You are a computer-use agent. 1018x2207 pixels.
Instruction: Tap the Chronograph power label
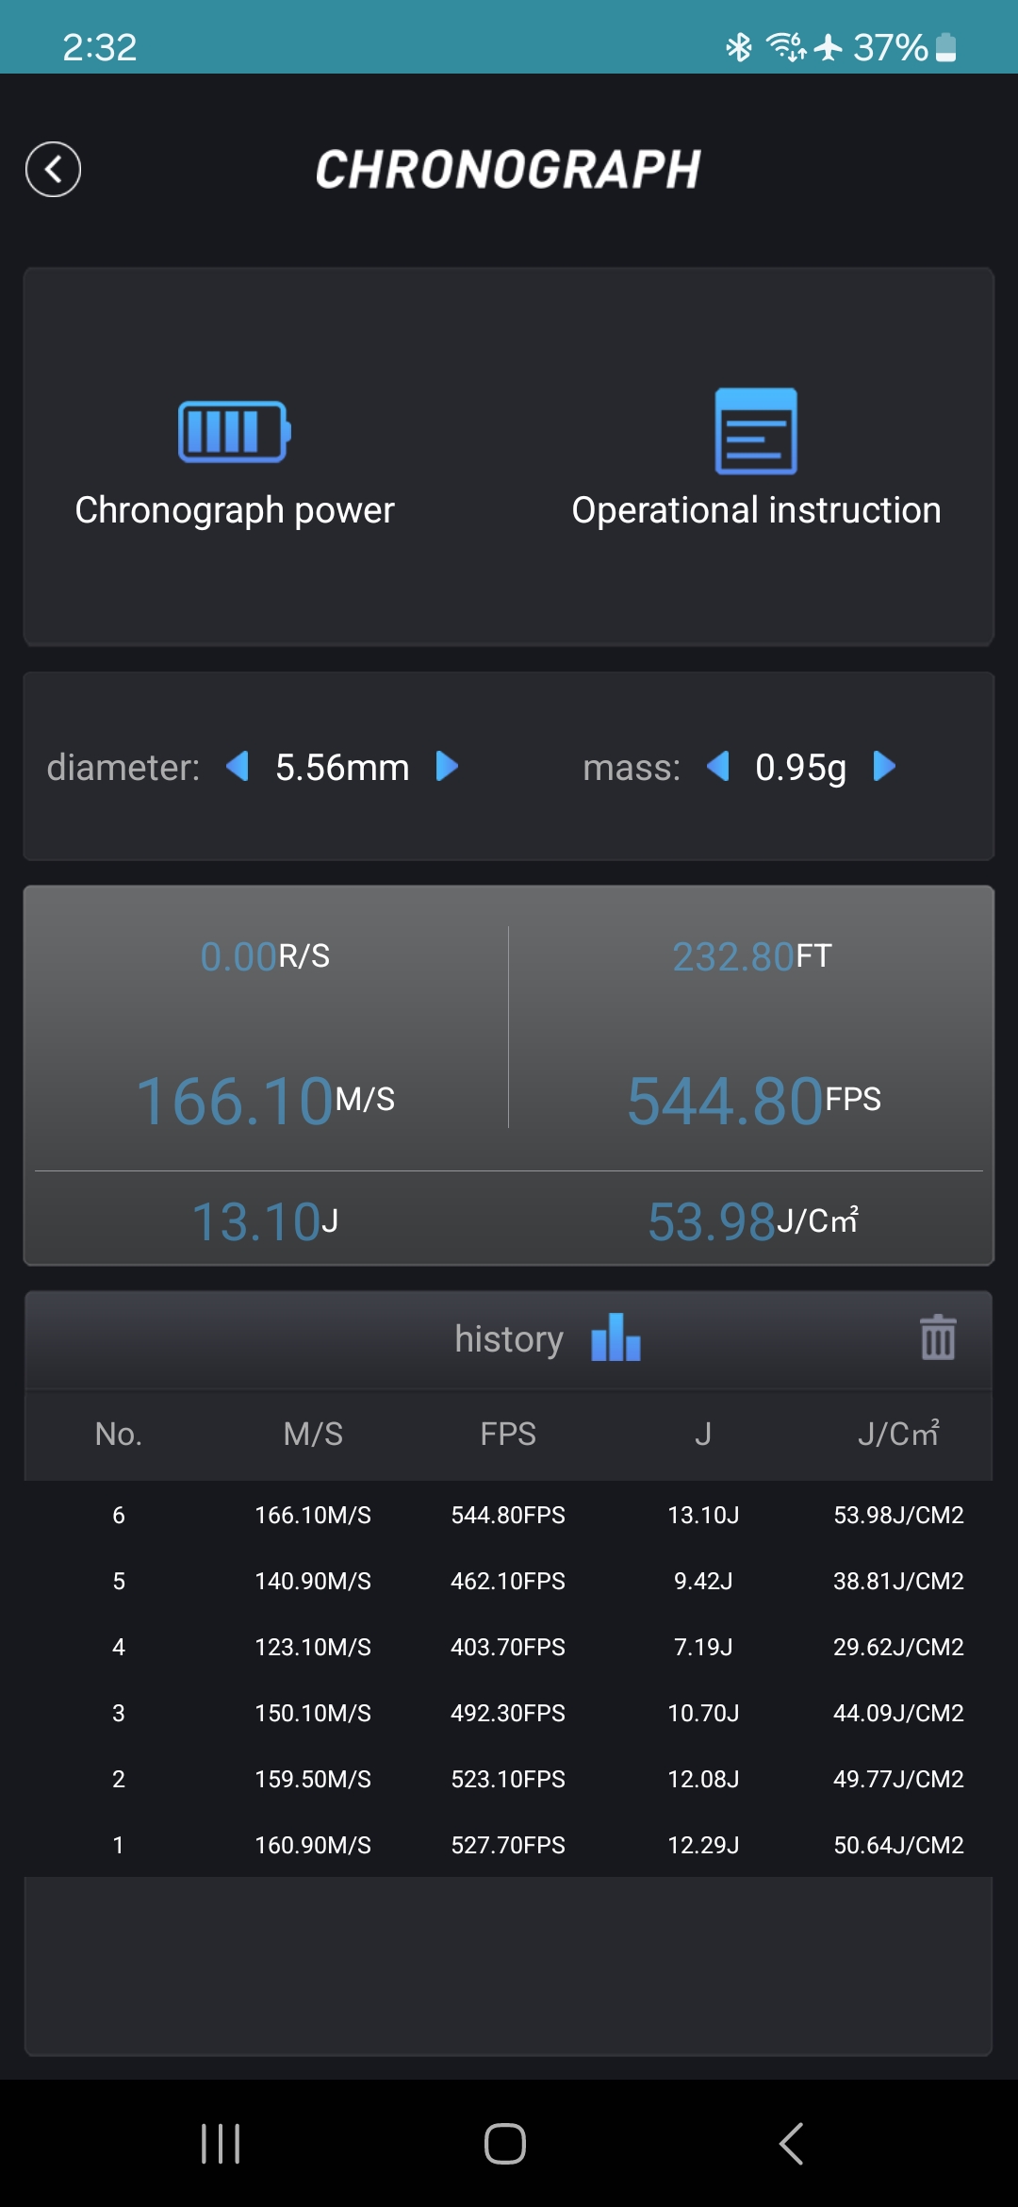tap(235, 510)
